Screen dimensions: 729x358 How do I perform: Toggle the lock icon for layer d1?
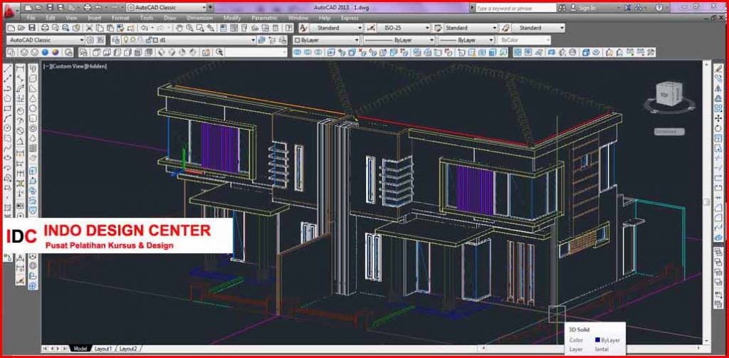(148, 41)
